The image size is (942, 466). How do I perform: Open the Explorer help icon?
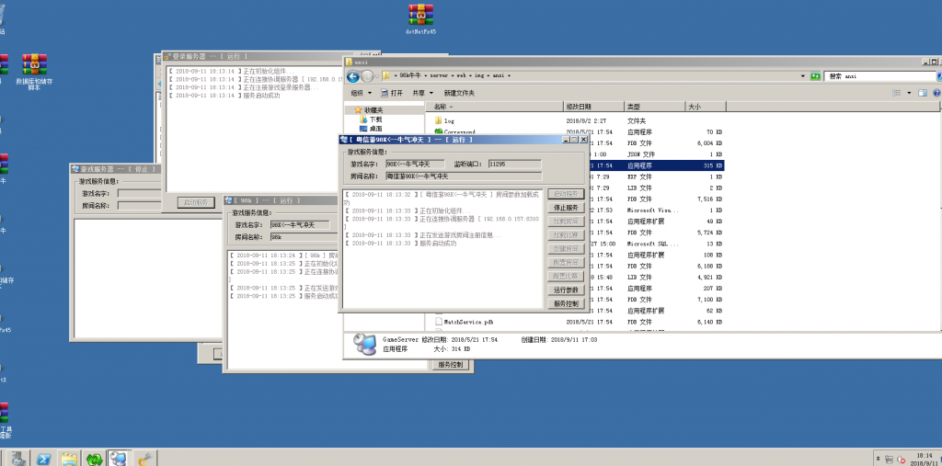click(937, 93)
